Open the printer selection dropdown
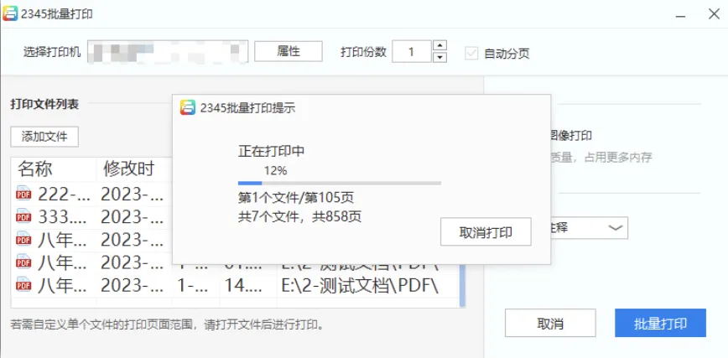Image resolution: width=728 pixels, height=358 pixels. coord(168,51)
